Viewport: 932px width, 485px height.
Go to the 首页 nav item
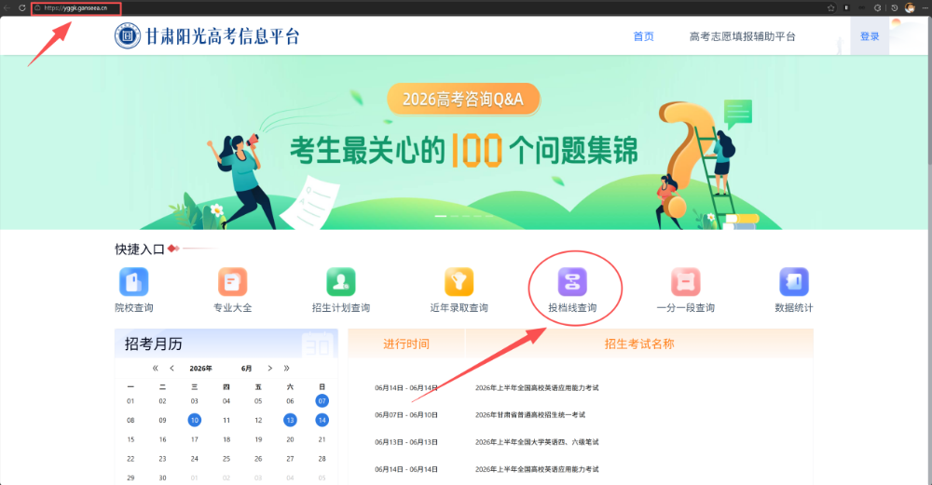point(643,36)
